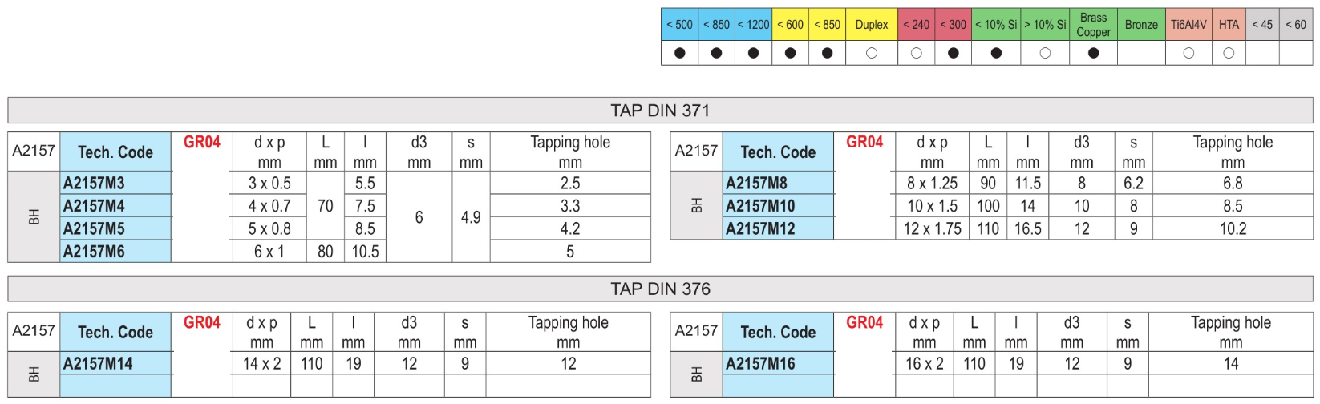Toggle the empty circle under < 240

(916, 53)
